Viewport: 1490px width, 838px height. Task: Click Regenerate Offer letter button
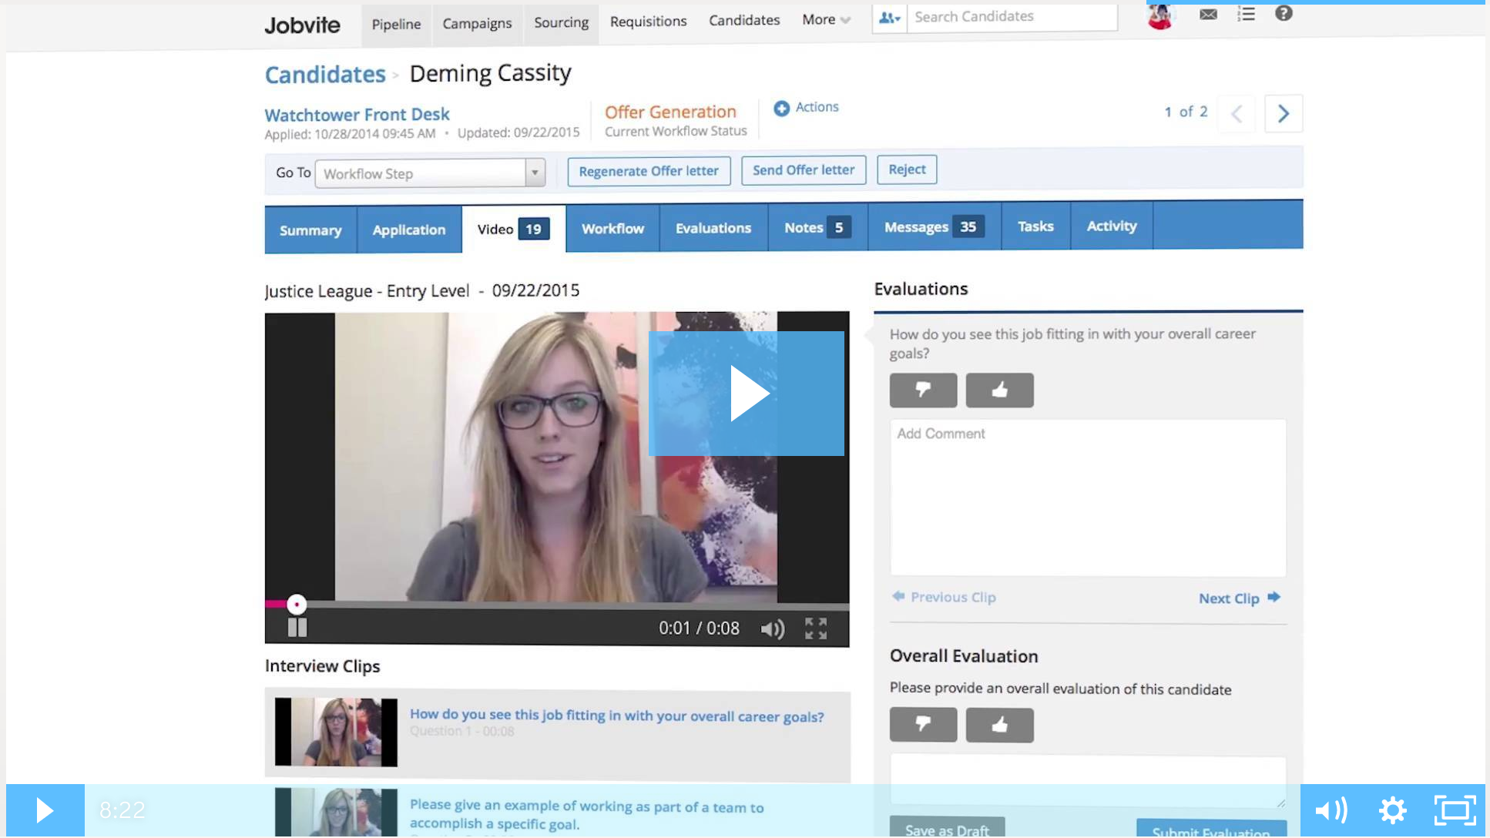tap(649, 171)
